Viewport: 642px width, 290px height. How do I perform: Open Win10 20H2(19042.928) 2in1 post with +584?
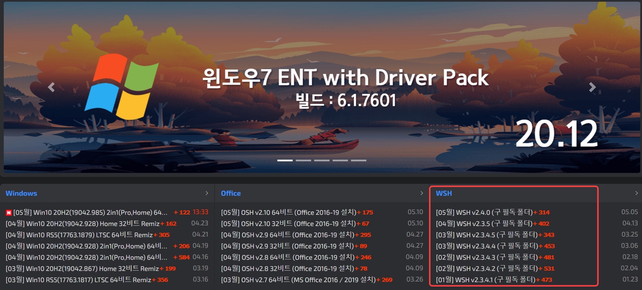tap(87, 257)
